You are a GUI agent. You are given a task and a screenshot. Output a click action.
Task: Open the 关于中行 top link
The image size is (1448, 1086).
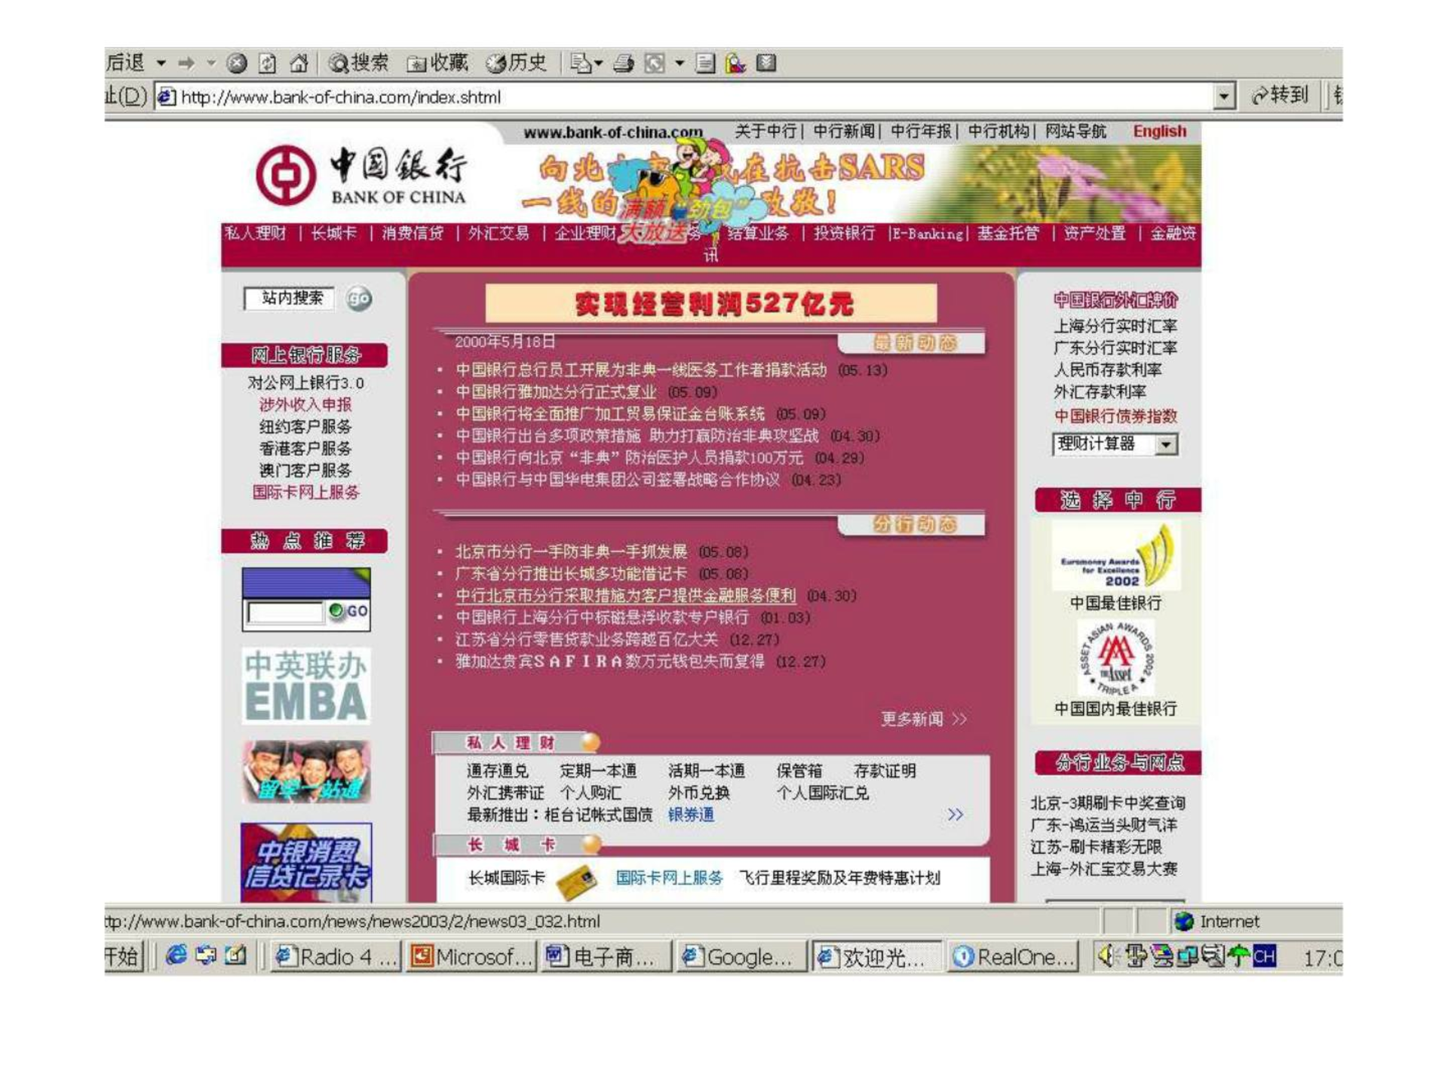pos(765,131)
